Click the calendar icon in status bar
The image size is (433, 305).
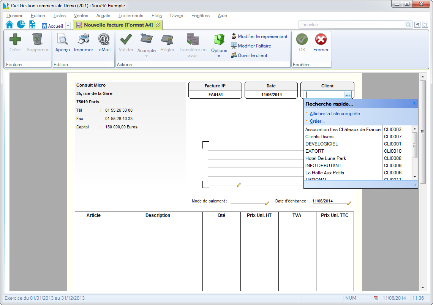click(376, 298)
